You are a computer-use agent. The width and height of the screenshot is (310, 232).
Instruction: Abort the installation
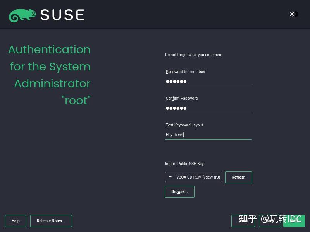coord(243,221)
